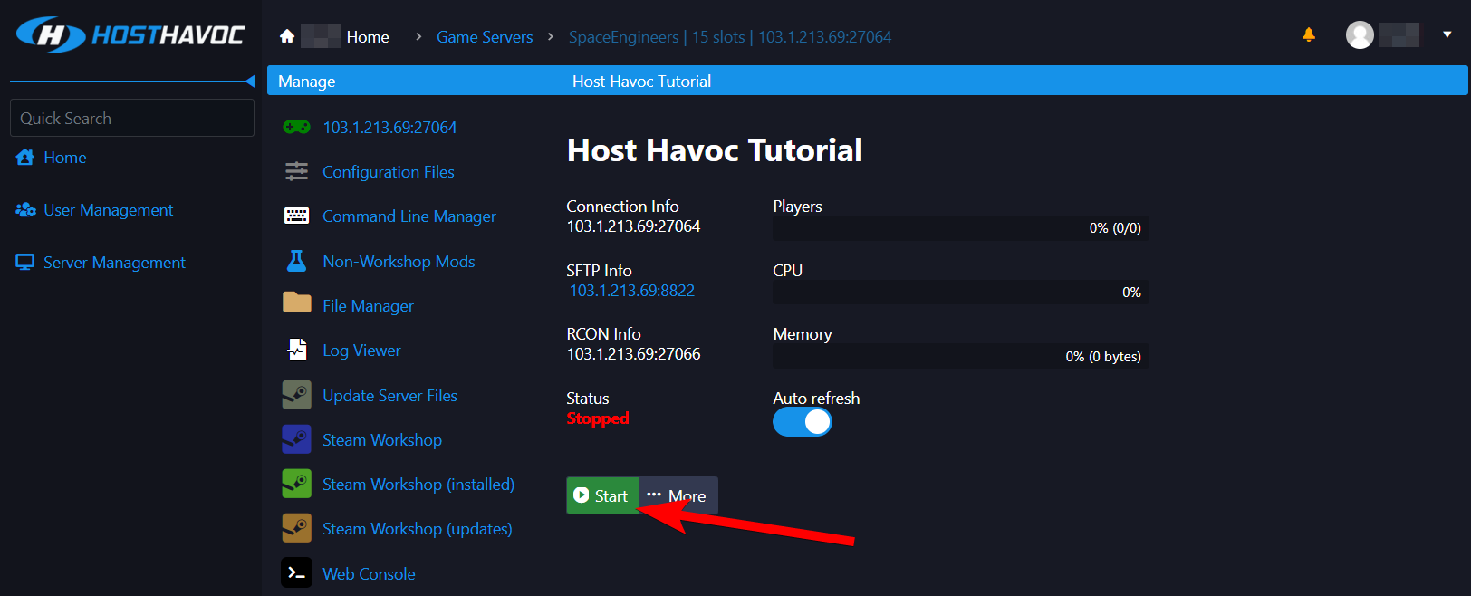1471x596 pixels.
Task: Open Server Management
Action: [114, 263]
